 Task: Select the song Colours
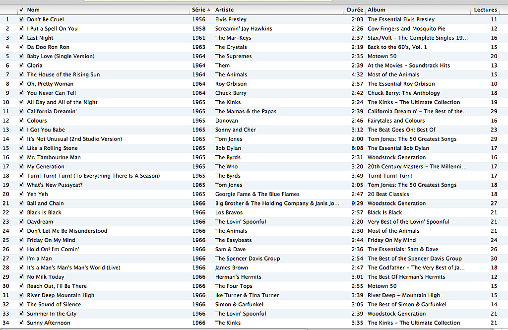(37, 120)
